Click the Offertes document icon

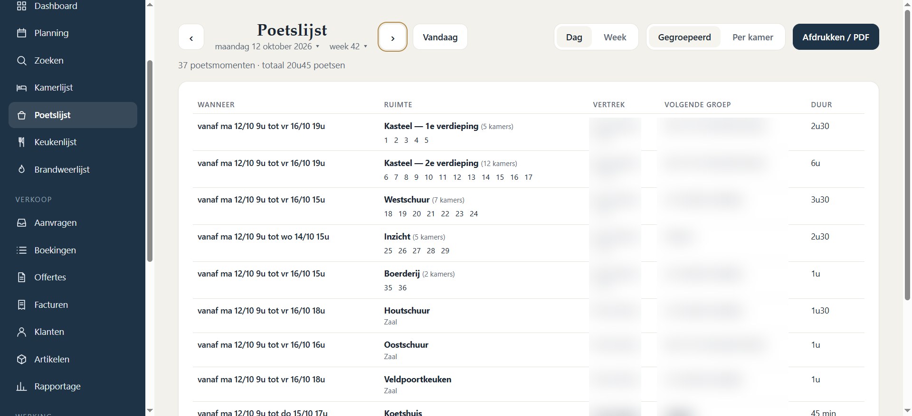(x=21, y=277)
